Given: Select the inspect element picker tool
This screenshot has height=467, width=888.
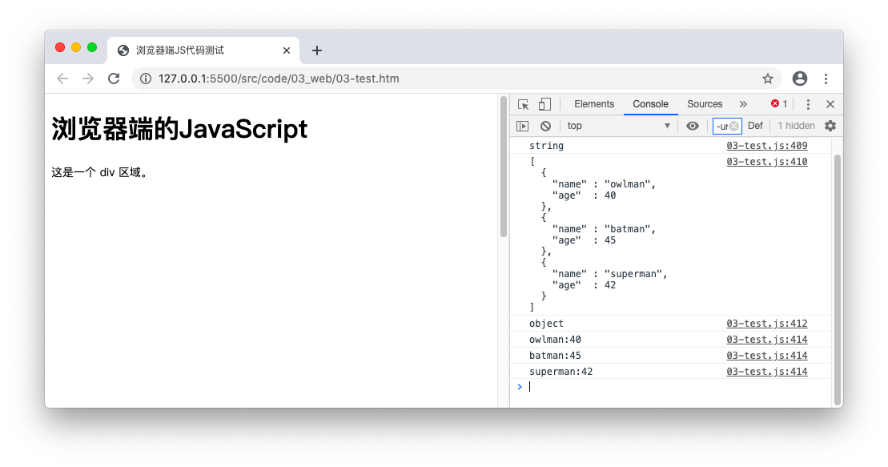Looking at the screenshot, I should coord(523,104).
